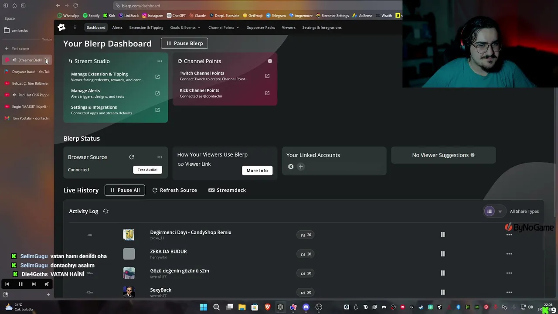558x314 pixels.
Task: Open the Streamdeck link
Action: (227, 190)
